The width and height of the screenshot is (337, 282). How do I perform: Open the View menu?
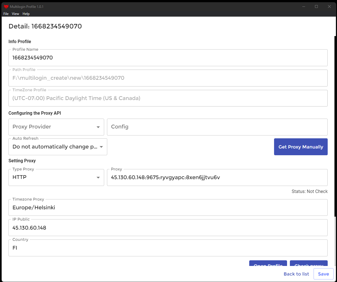(x=16, y=14)
